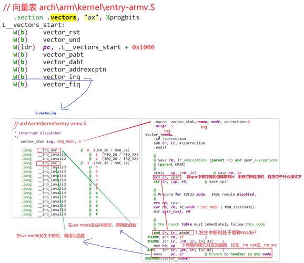
Task: Click the 'Prepare for SVC32 mode' comment
Action: [183, 194]
